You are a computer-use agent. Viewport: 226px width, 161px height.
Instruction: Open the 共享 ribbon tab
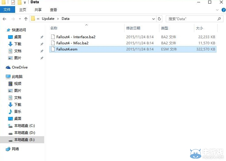coord(38,10)
